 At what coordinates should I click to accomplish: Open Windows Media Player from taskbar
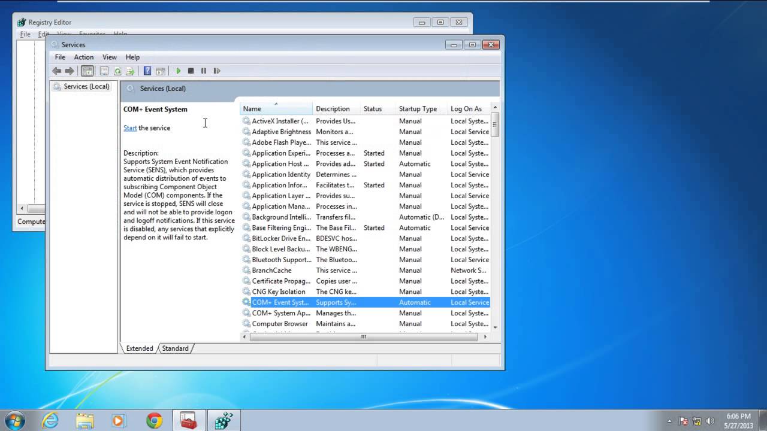[118, 420]
